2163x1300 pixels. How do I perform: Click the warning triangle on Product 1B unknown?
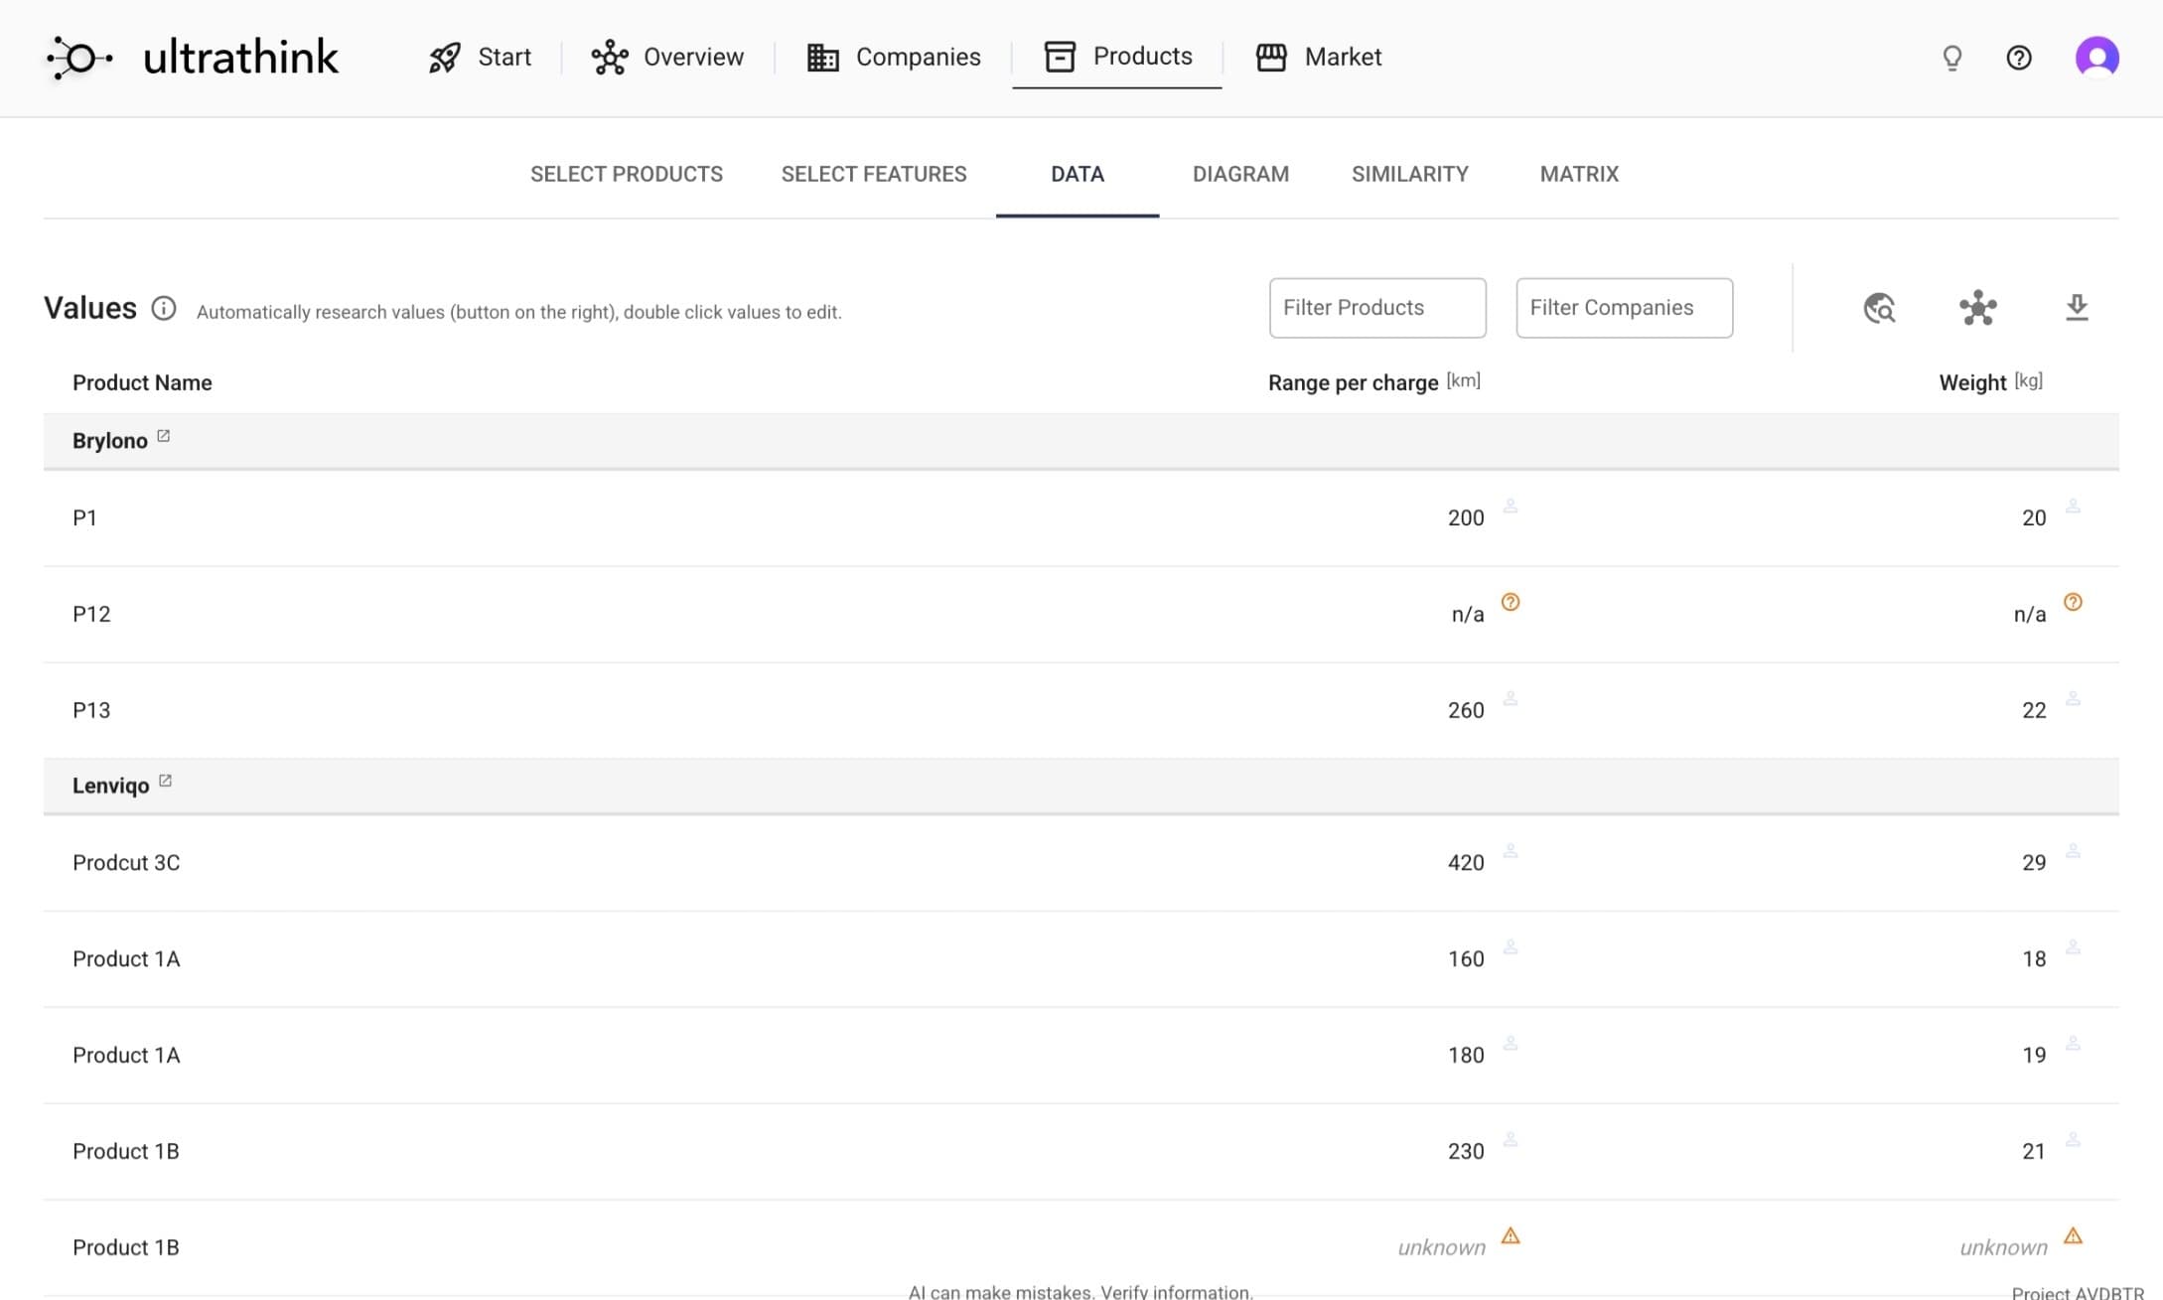coord(1512,1234)
